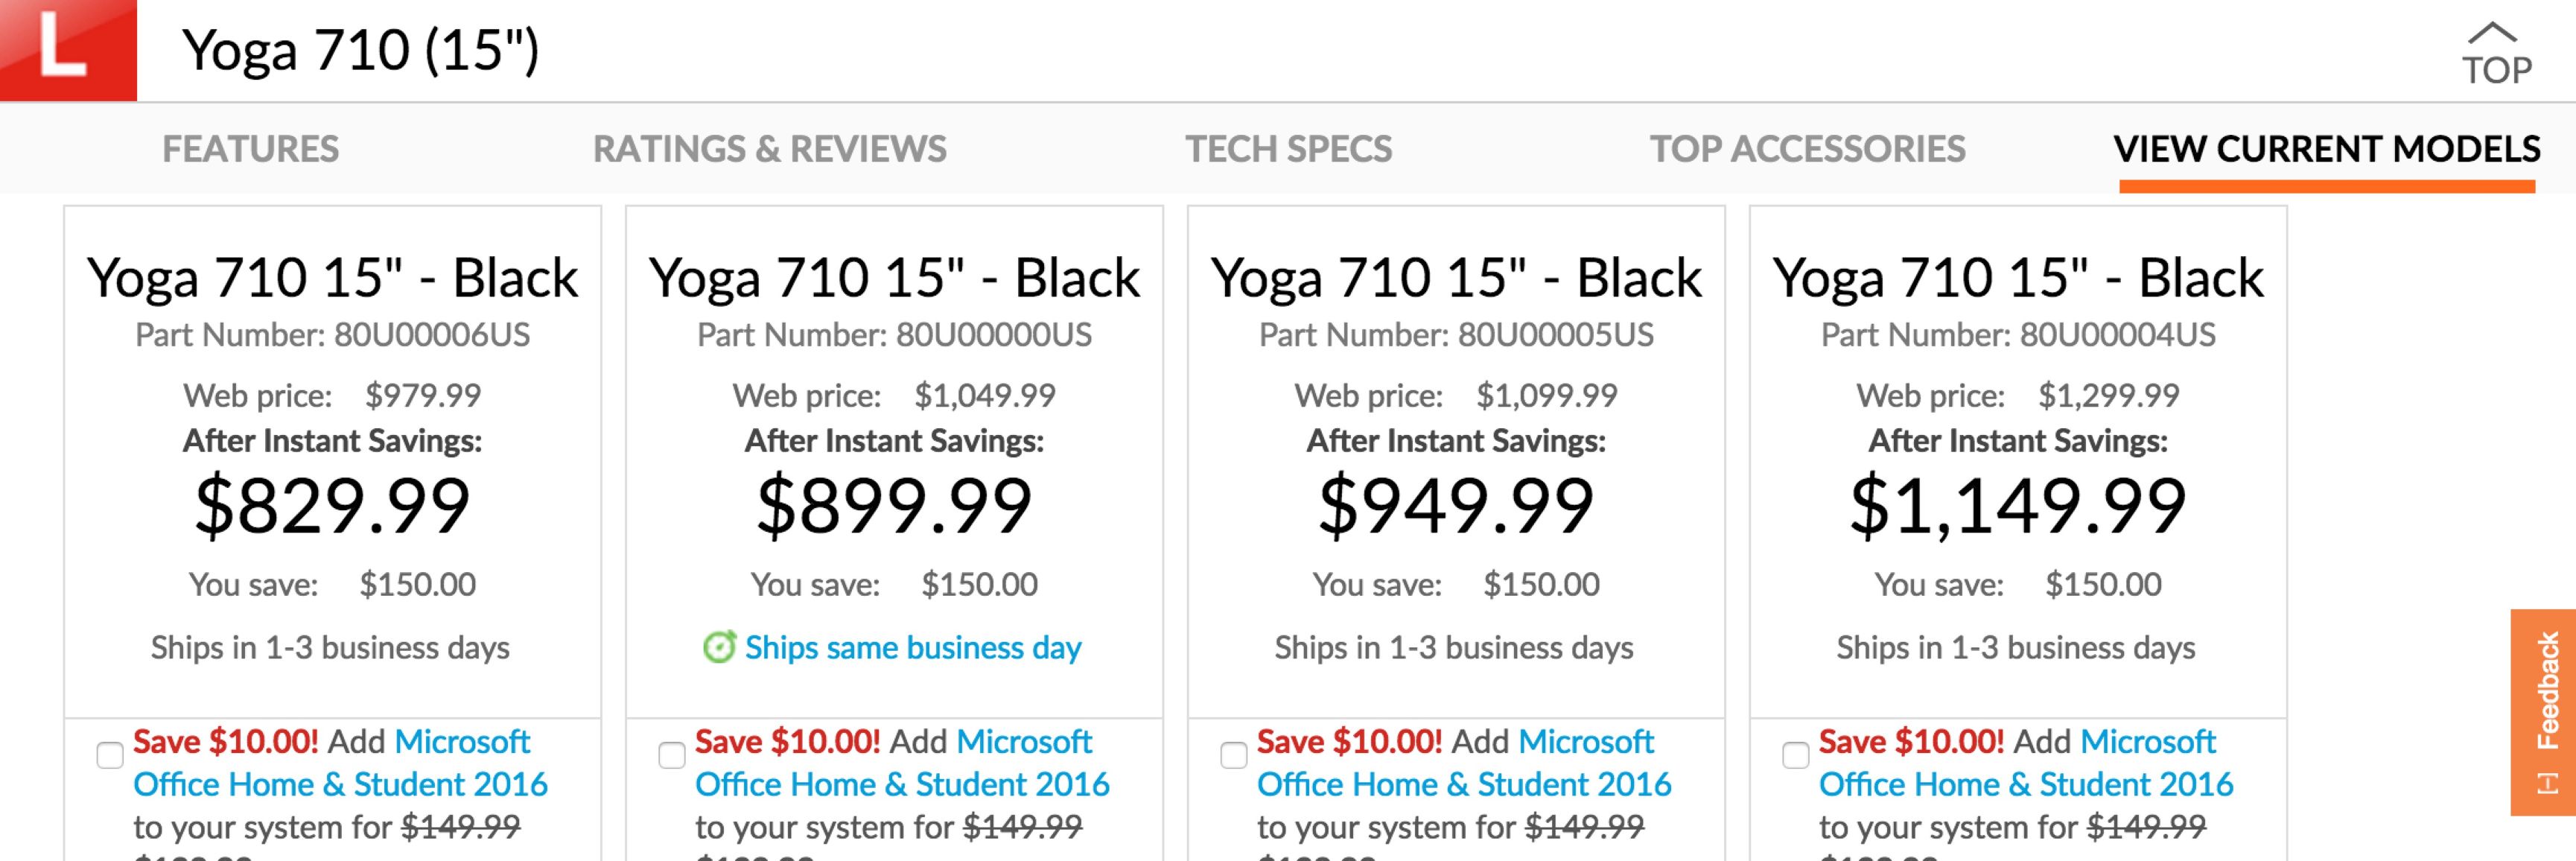Click the Ships same business day link
2576x861 pixels.
(x=912, y=648)
